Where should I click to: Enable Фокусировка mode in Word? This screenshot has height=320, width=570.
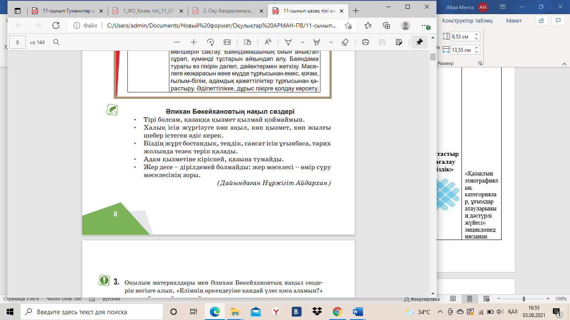click(422, 299)
